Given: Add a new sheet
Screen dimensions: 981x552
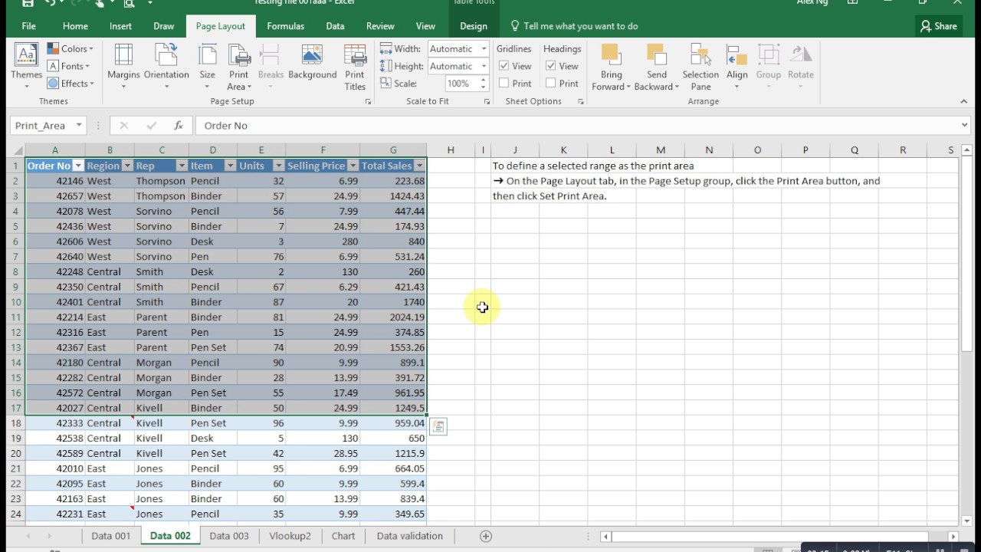Looking at the screenshot, I should (x=485, y=536).
